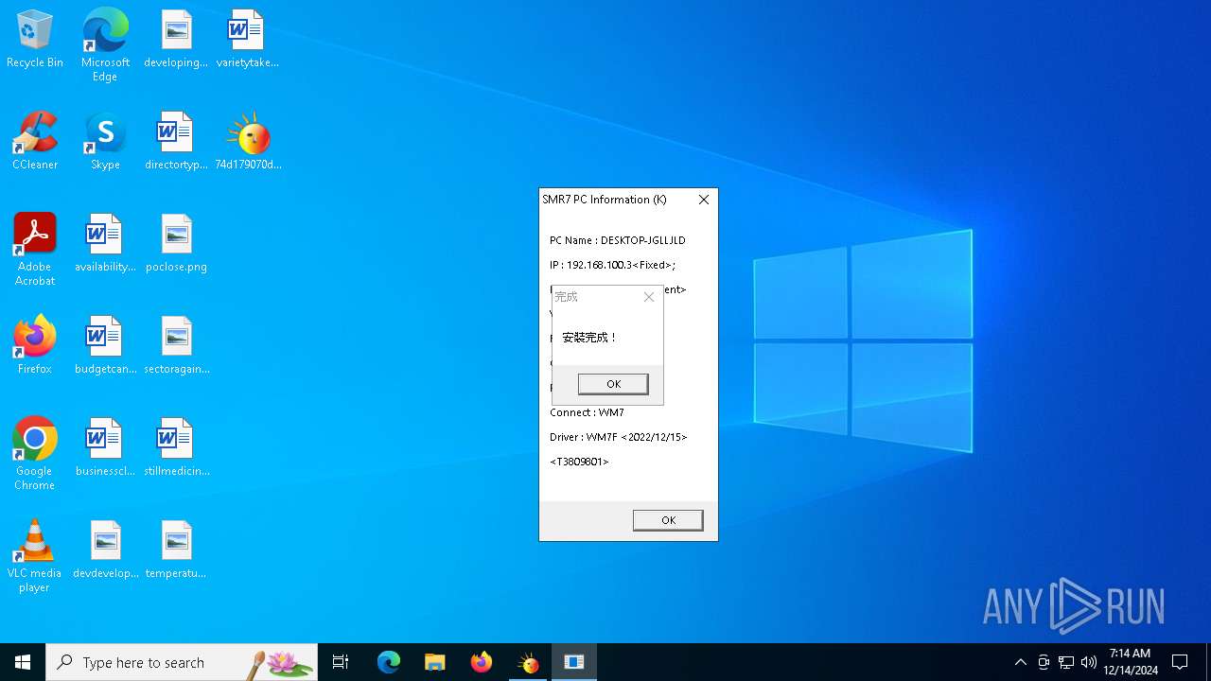The image size is (1211, 681).
Task: Open Adobe Acrobat desktop shortcut
Action: coord(35,250)
